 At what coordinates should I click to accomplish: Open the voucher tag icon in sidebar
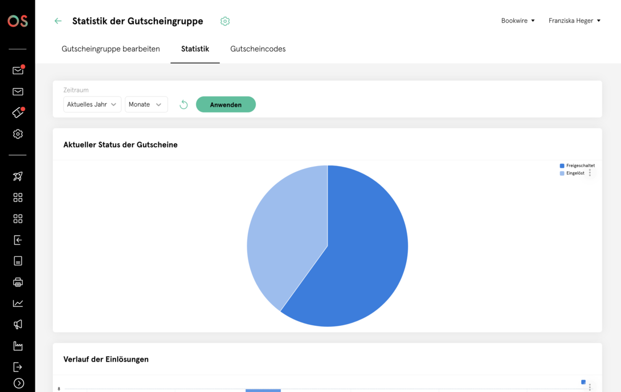tap(18, 112)
